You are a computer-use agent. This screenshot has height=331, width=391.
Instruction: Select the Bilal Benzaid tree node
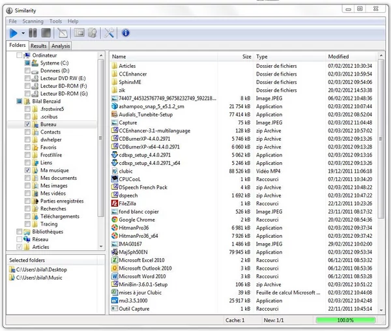click(46, 101)
